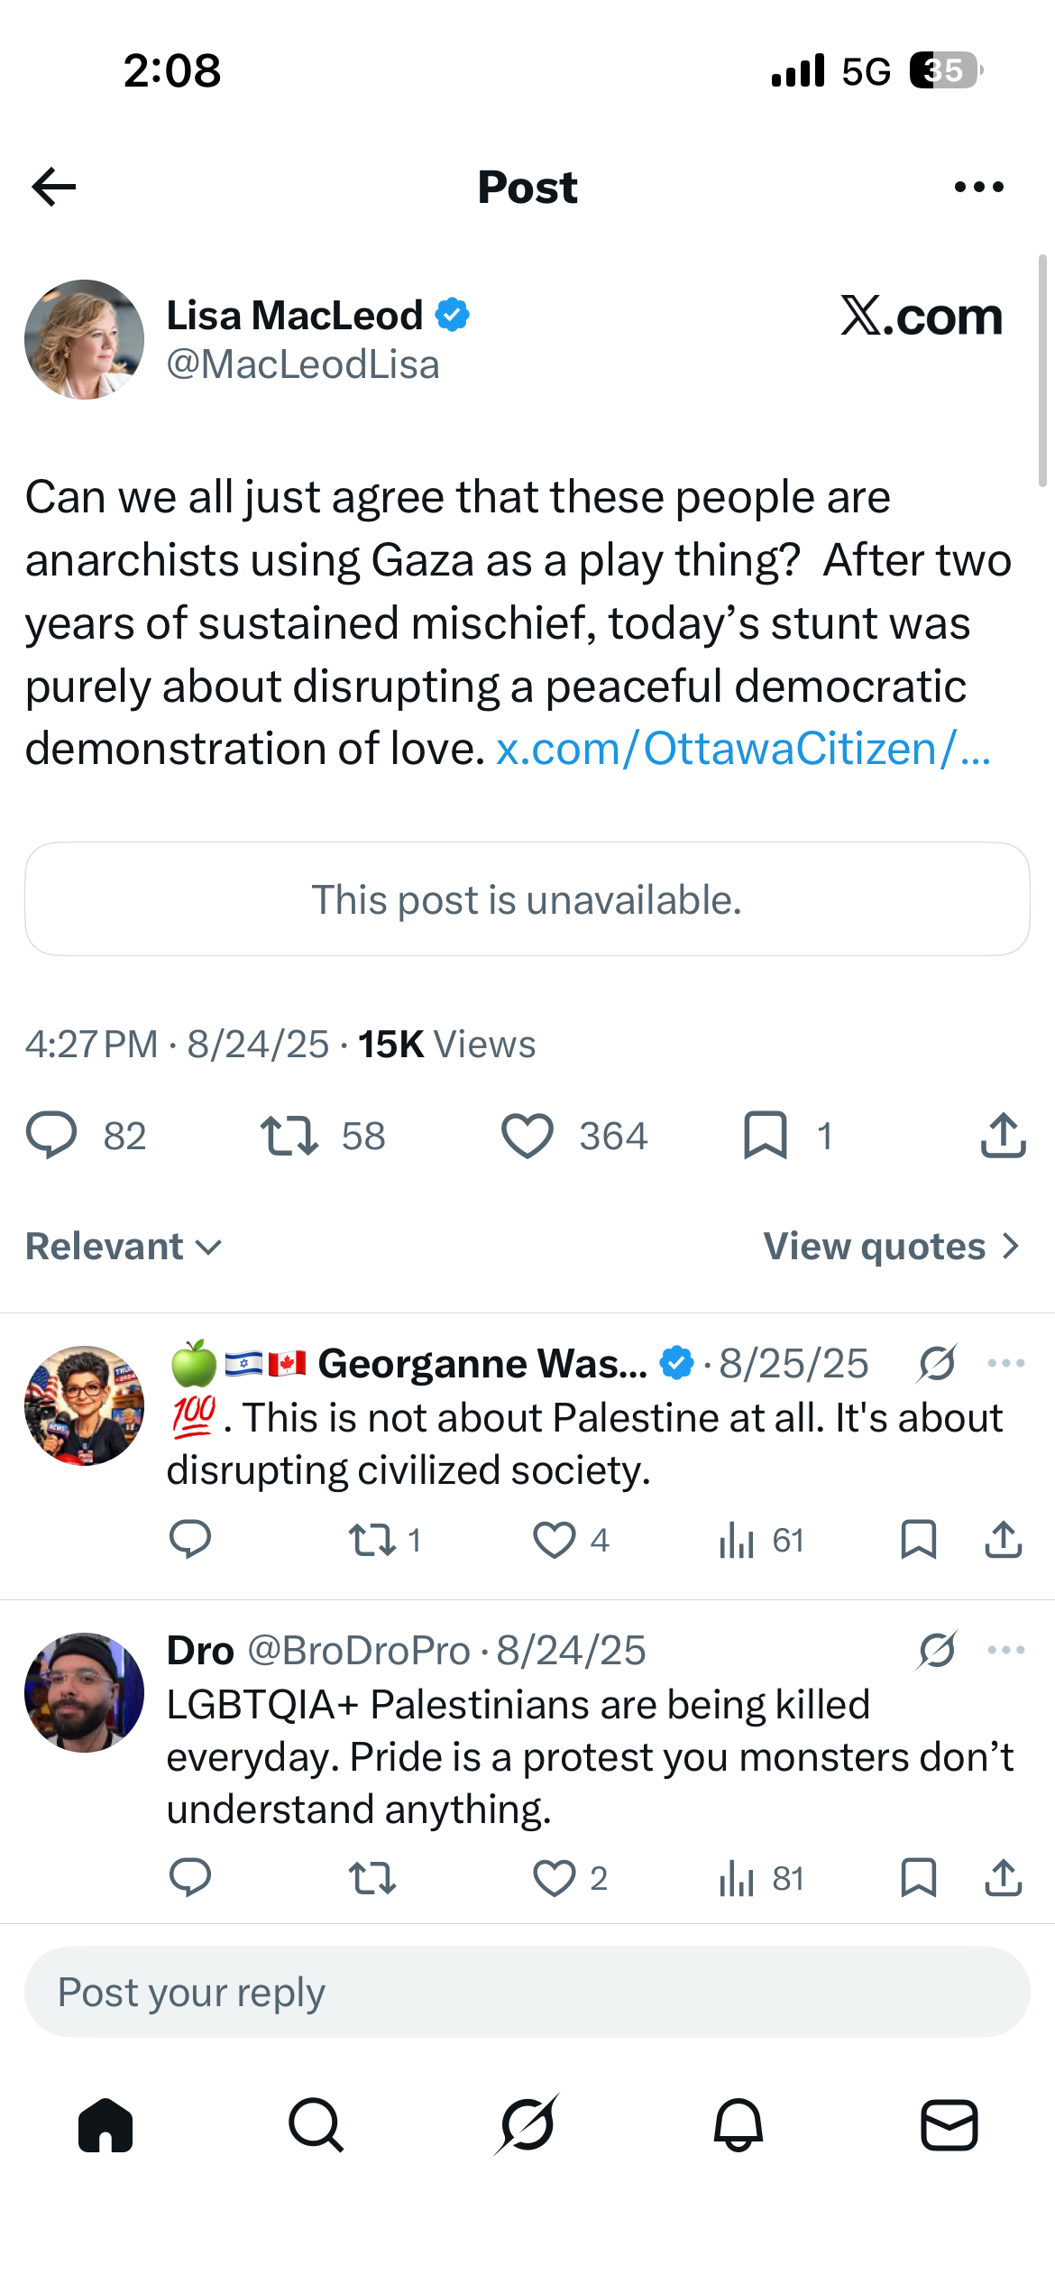Open Messages envelope in bottom bar
This screenshot has height=2284, width=1055.
[949, 2124]
